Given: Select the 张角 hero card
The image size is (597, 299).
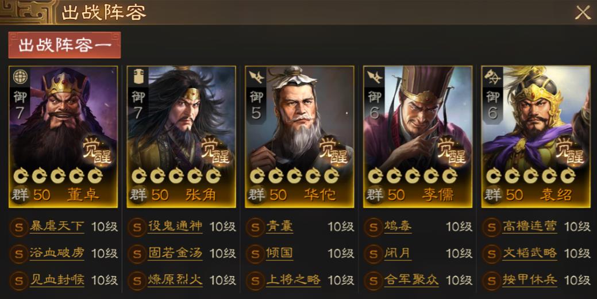Looking at the screenshot, I should [181, 137].
